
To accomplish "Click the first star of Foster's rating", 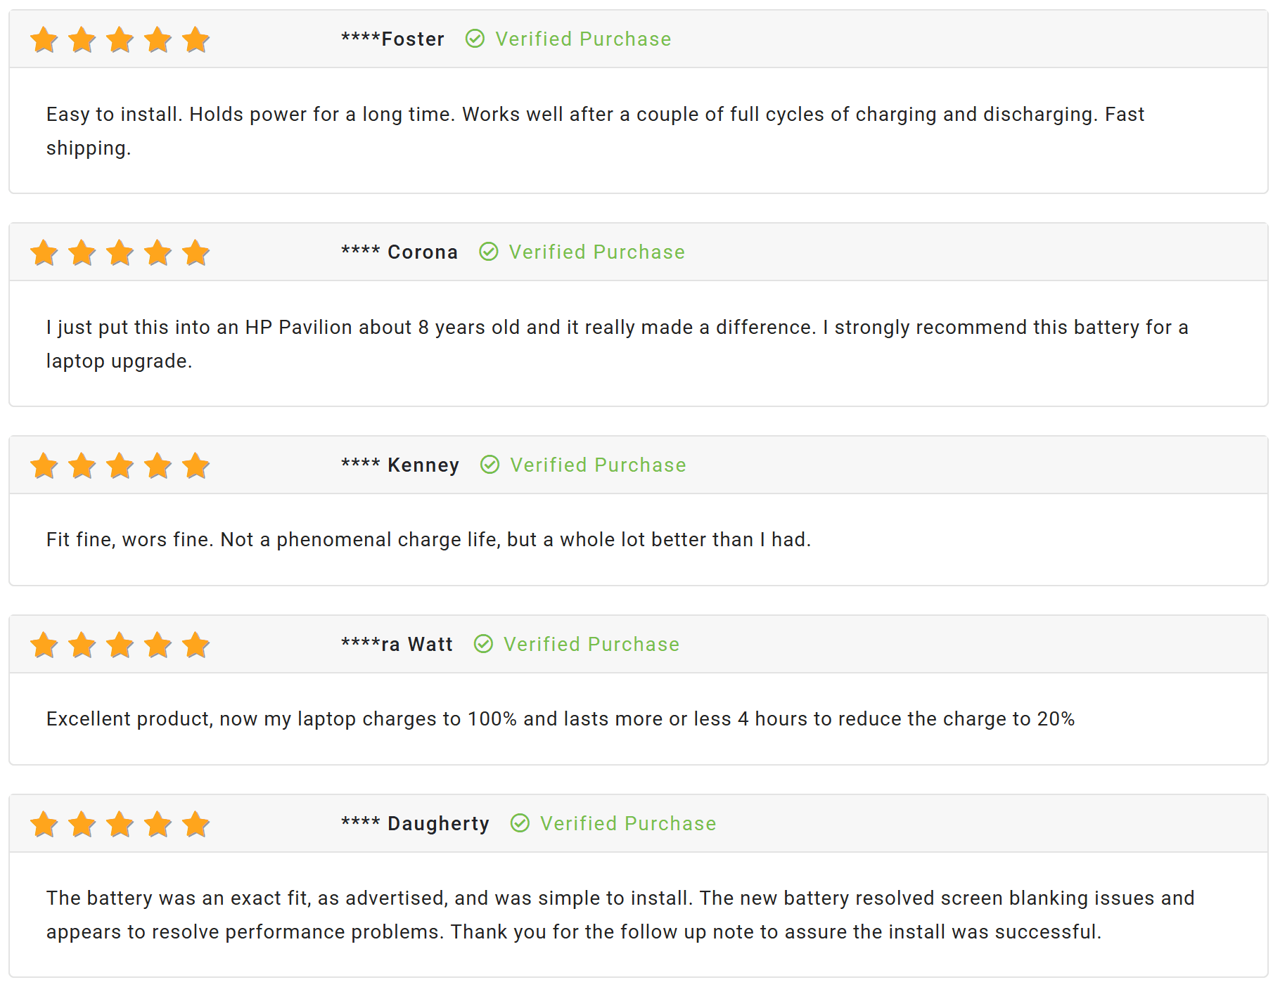I will pos(44,39).
